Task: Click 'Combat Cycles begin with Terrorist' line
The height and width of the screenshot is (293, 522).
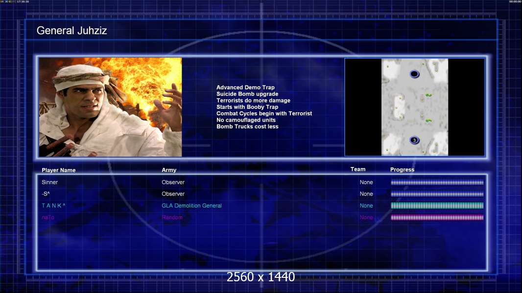Action: [264, 113]
